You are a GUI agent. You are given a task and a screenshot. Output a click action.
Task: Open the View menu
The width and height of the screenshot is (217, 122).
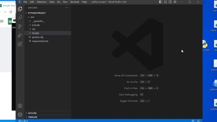(x=52, y=2)
